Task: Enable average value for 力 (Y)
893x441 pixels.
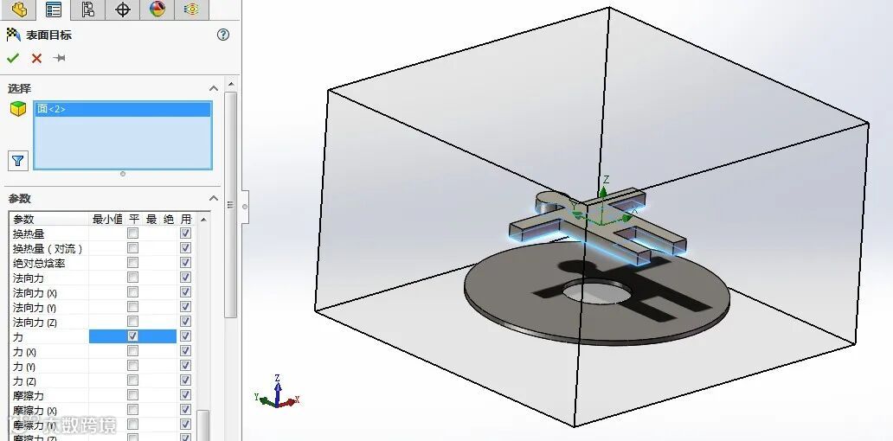Action: pos(132,365)
